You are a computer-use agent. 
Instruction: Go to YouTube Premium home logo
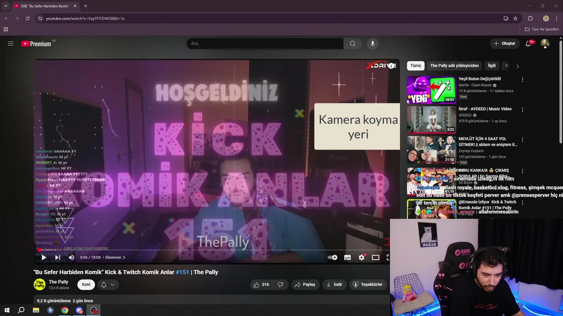(x=36, y=43)
